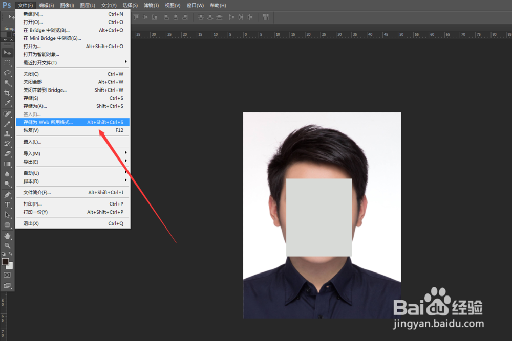
Task: Open the 窗口(W) menu
Action: click(x=195, y=5)
